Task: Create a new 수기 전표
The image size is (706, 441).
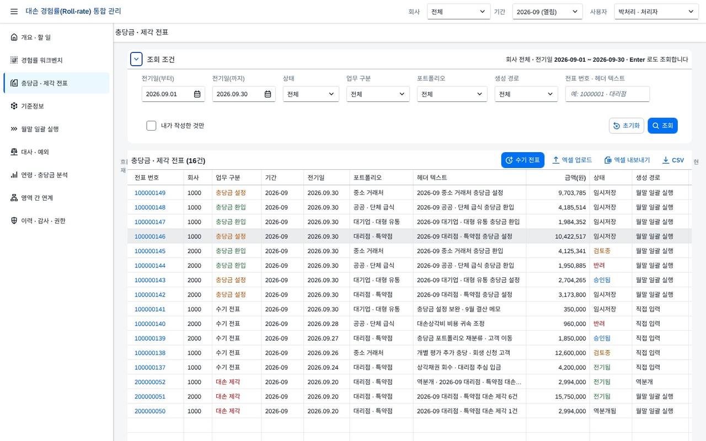Action: 523,160
